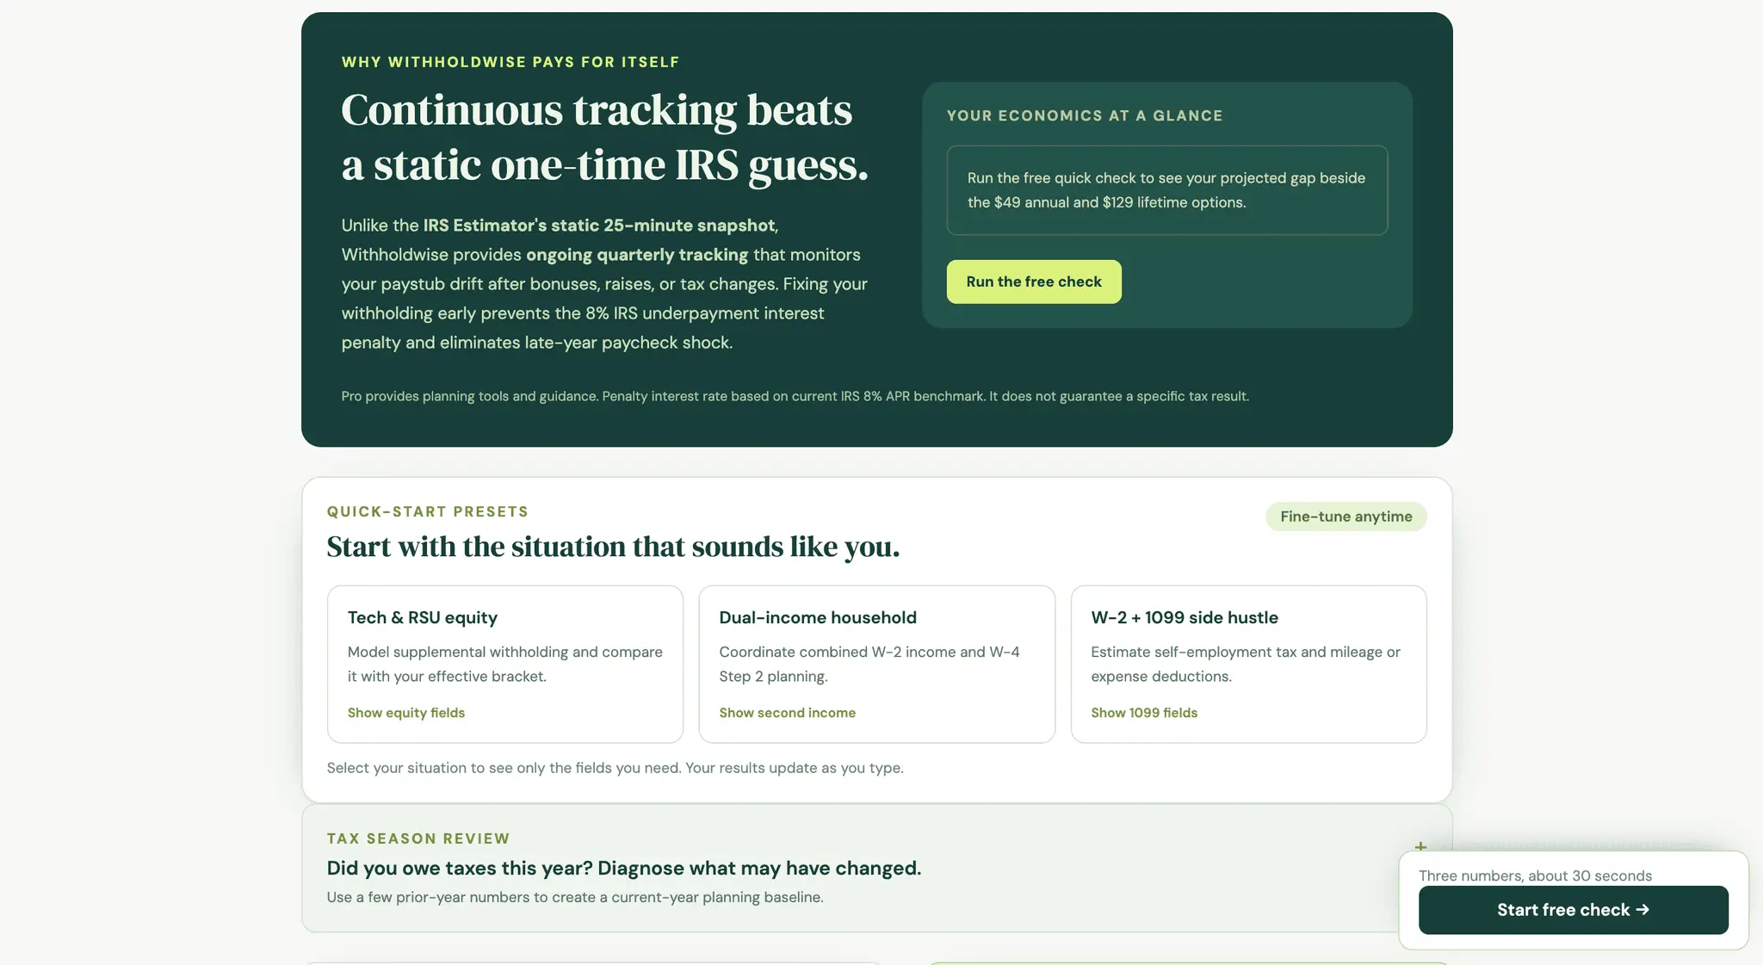Click 'IRS Estimator's static 25-minute snapshot' bold text
The width and height of the screenshot is (1763, 965).
pyautogui.click(x=599, y=226)
